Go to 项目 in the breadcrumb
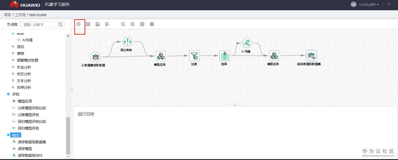Viewport: 398px width, 160px height. click(8, 15)
